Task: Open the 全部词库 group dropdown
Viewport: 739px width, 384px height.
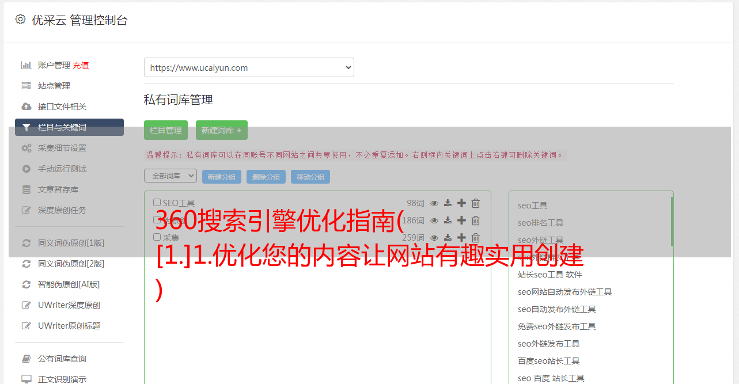Action: coord(170,176)
